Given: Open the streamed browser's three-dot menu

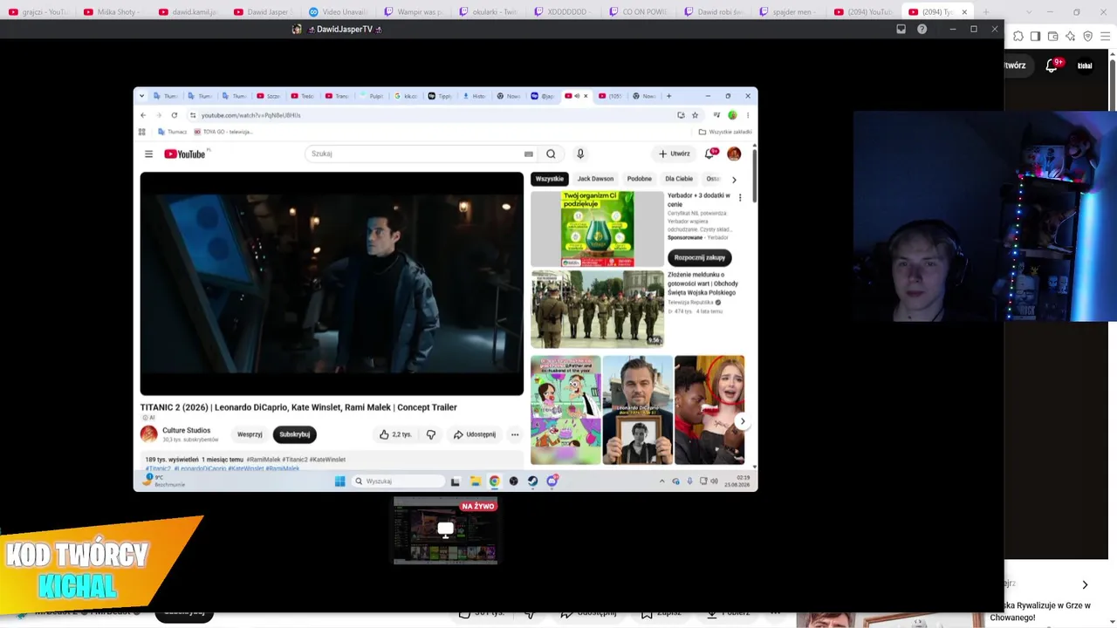Looking at the screenshot, I should click(748, 115).
